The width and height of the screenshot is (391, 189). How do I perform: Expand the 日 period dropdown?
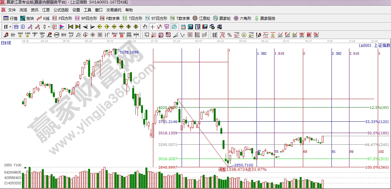[10, 27]
